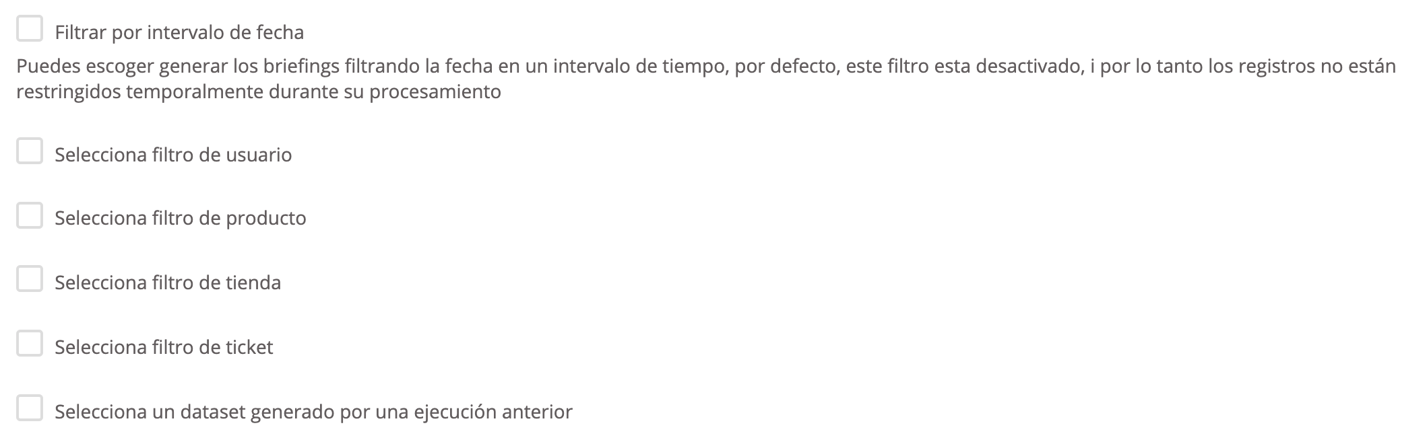Select the 'Selecciona filtro de producto' label
The image size is (1427, 440).
[181, 218]
